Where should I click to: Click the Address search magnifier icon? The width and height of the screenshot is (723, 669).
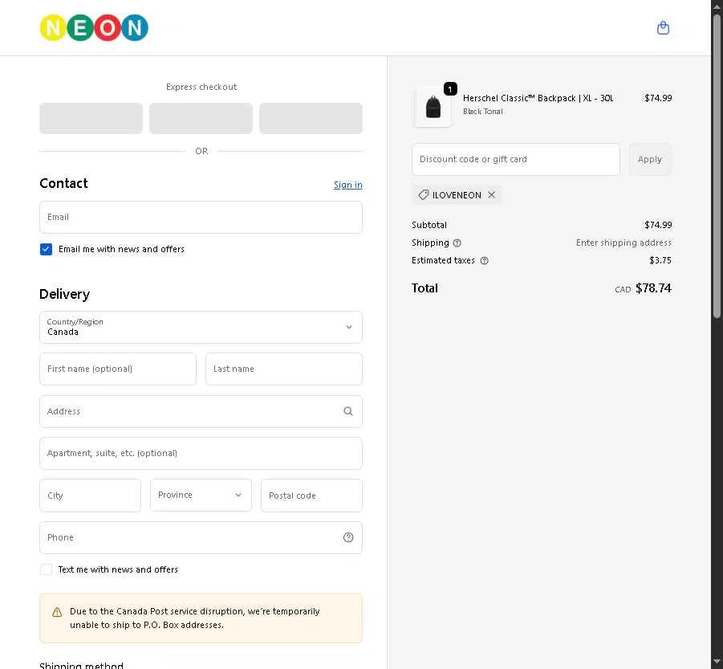click(x=348, y=411)
